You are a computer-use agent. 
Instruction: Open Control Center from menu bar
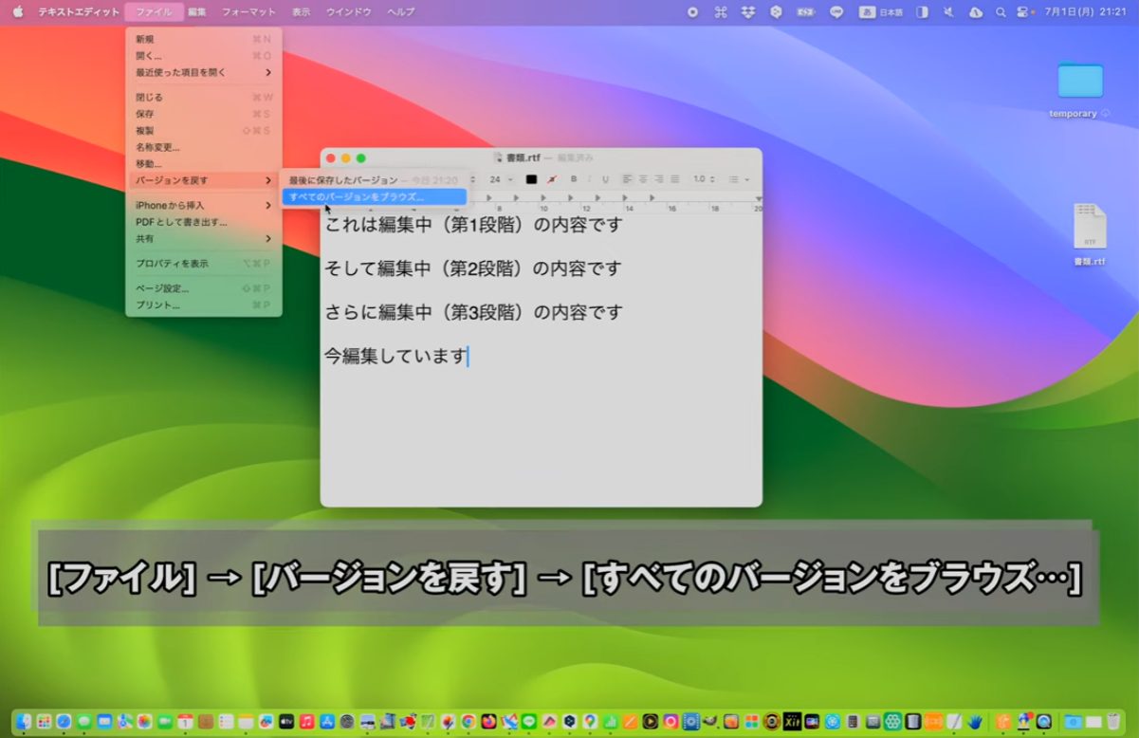point(1023,11)
